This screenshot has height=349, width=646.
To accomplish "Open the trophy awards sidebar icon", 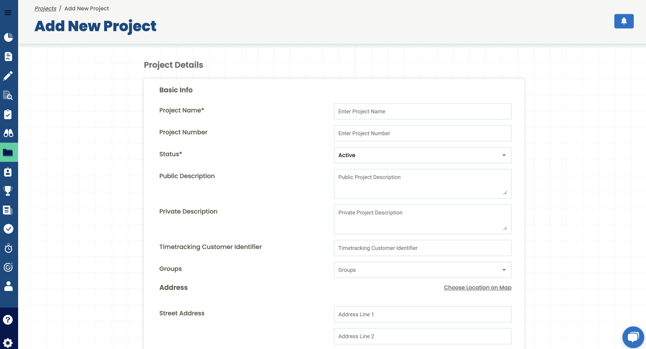I will pos(8,191).
